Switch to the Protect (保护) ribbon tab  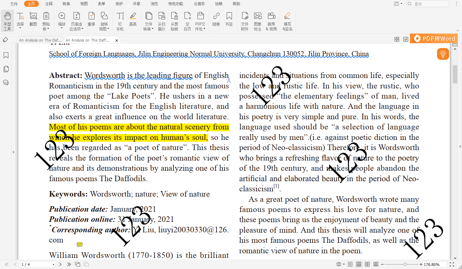coord(119,4)
